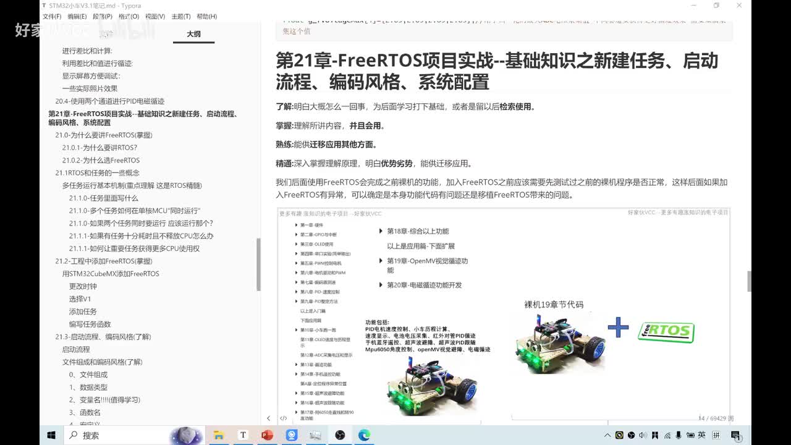Jump to outline item 0、文件组成

click(88, 375)
